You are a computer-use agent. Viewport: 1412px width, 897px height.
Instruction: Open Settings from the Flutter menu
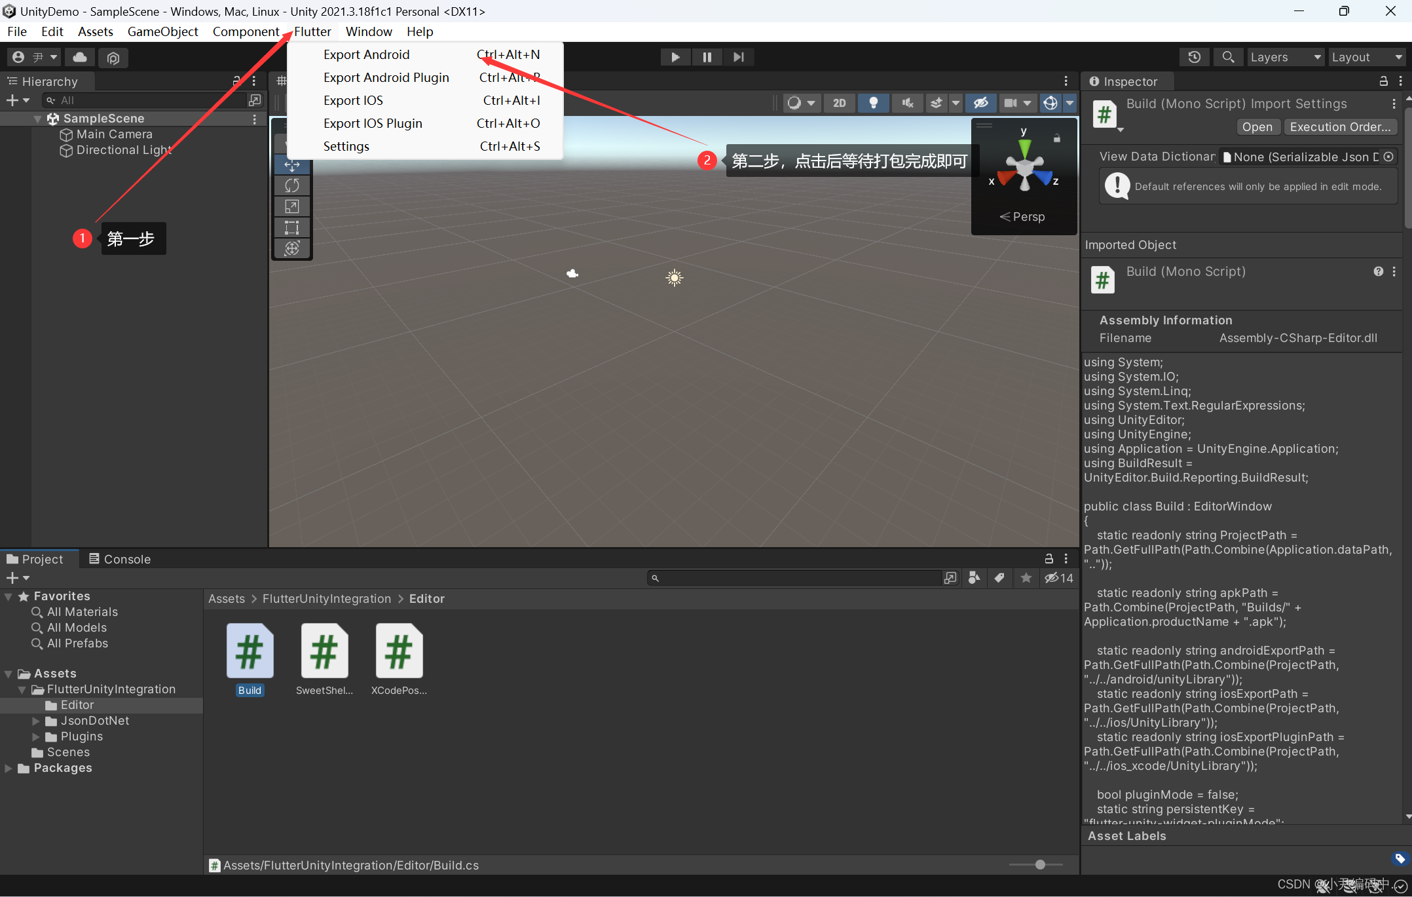tap(425, 146)
